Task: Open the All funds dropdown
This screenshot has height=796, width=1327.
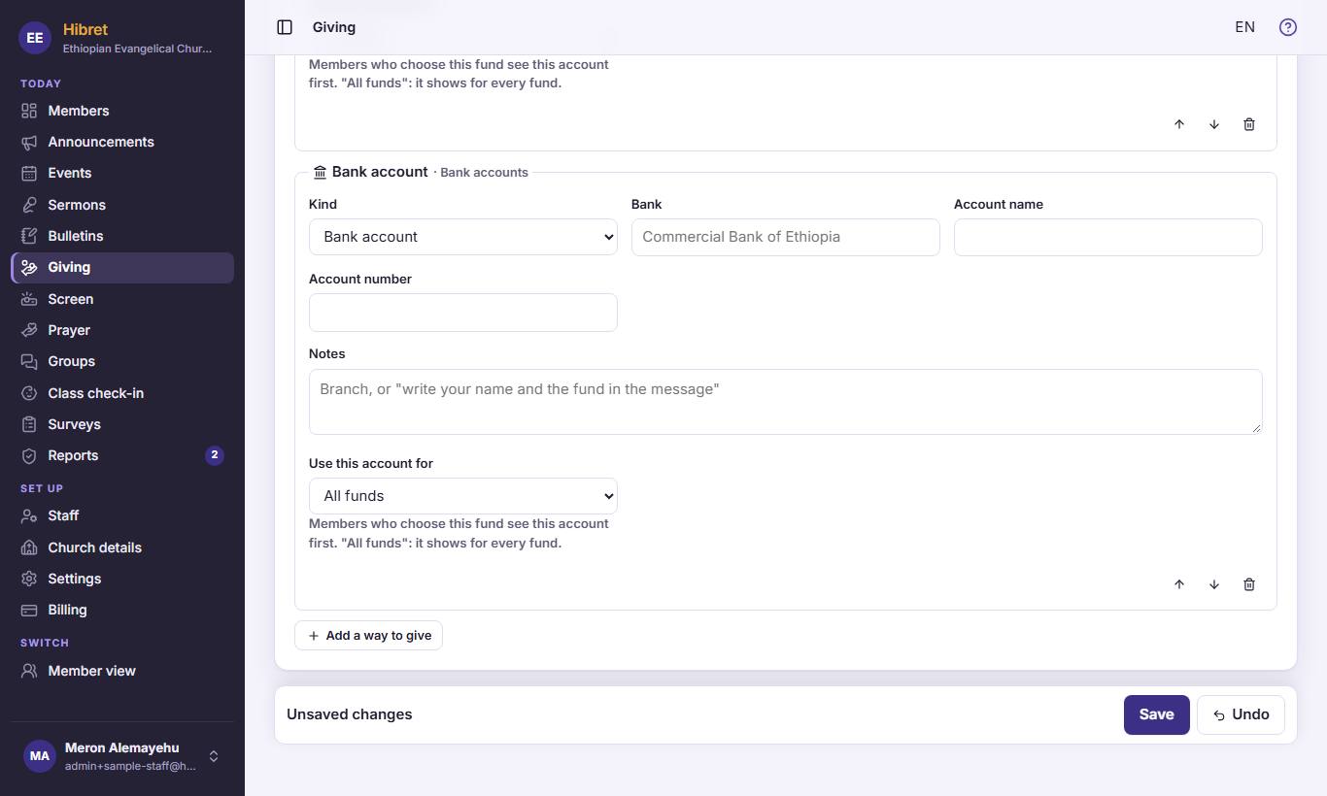Action: [x=463, y=496]
